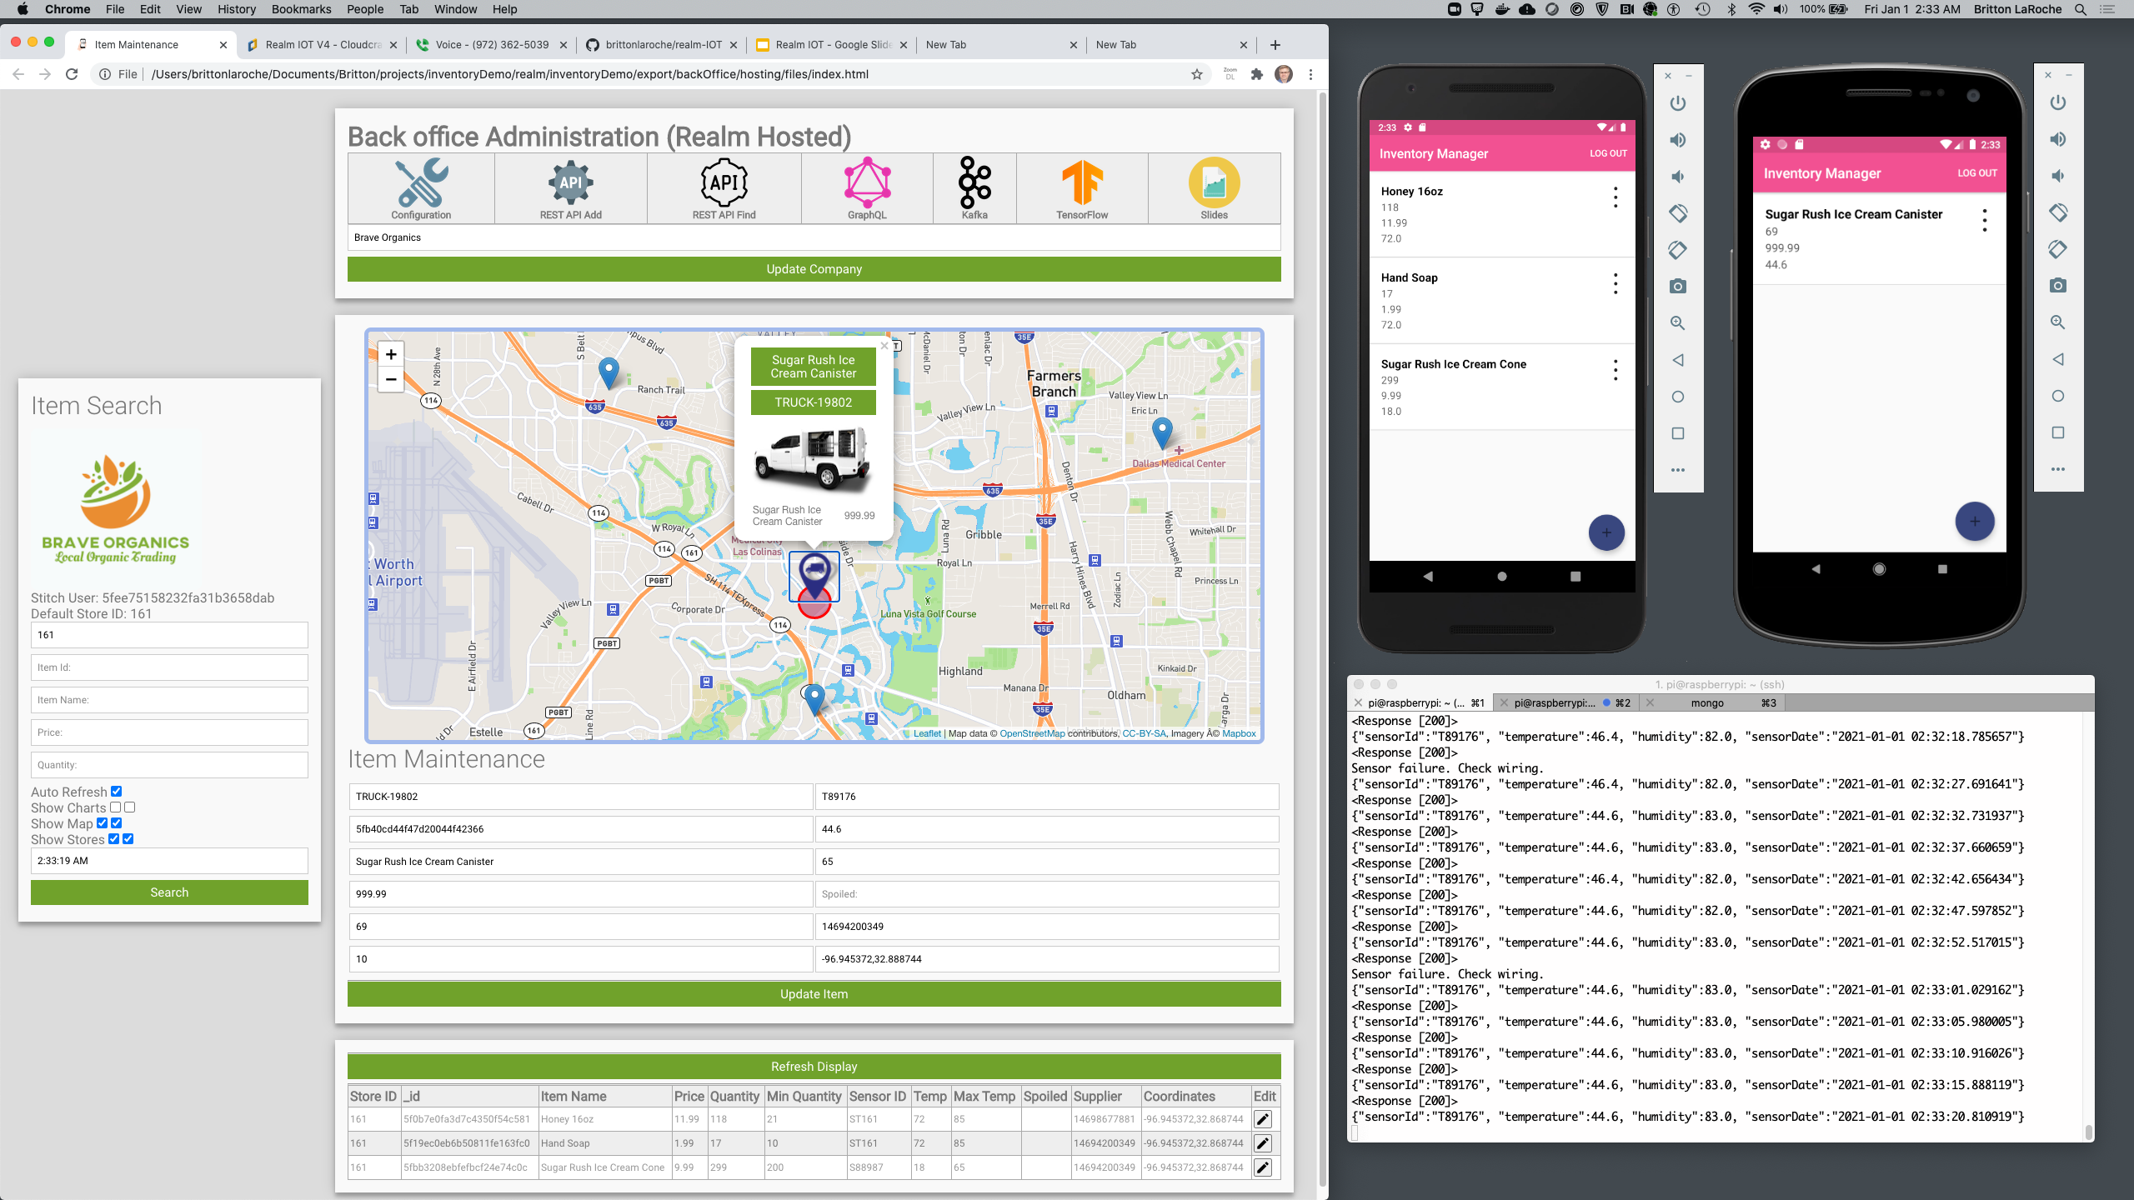Click edit pencil for Honey 16oz row
This screenshot has height=1200, width=2134.
(1263, 1119)
